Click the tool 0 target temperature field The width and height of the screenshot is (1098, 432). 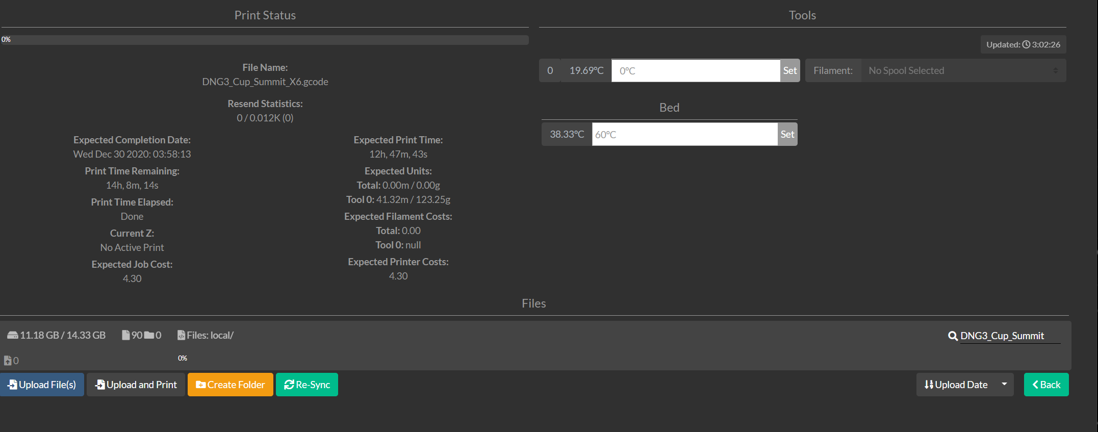[696, 70]
